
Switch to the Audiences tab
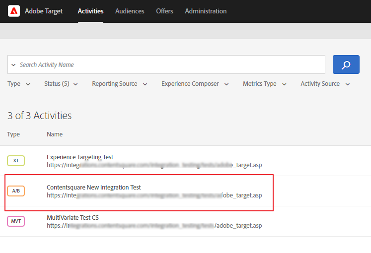(x=130, y=11)
